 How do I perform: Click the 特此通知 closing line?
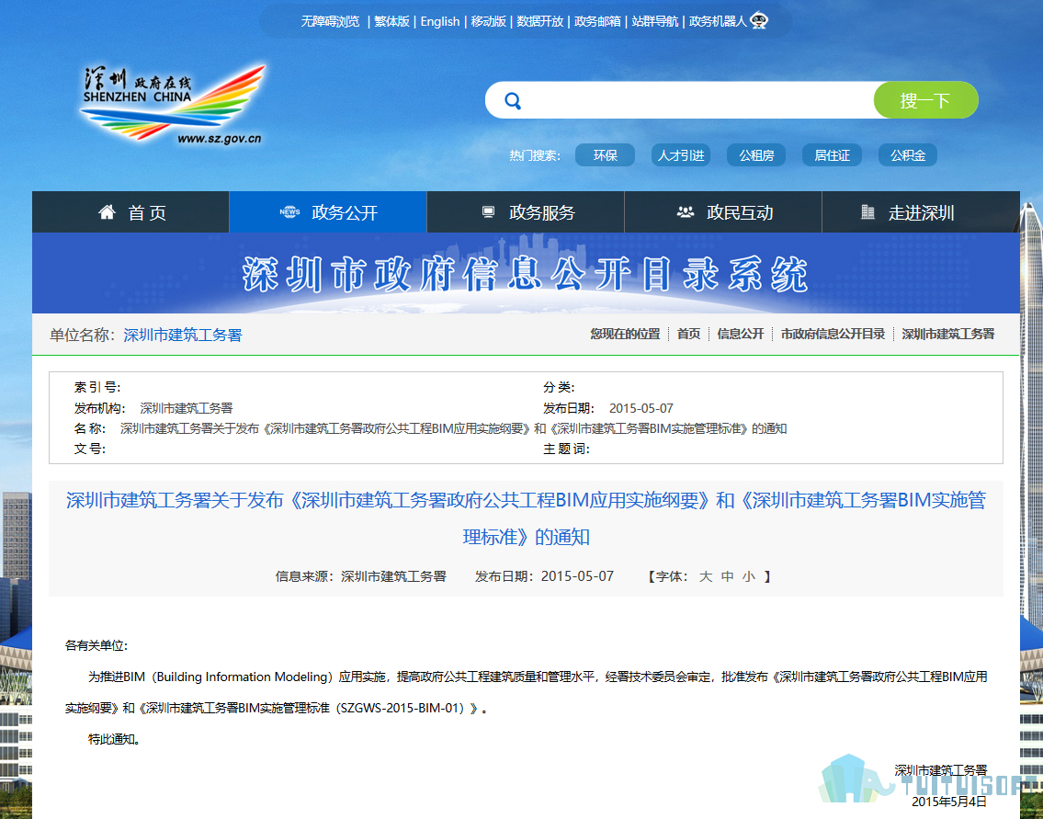(x=114, y=738)
